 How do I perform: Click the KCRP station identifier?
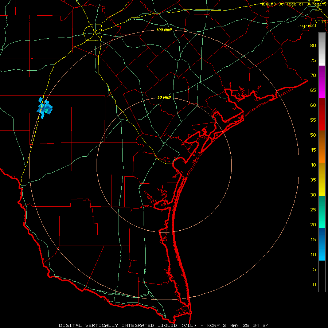click(213, 325)
